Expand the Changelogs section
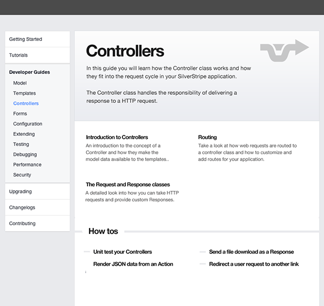This screenshot has width=324, height=306. coord(22,207)
